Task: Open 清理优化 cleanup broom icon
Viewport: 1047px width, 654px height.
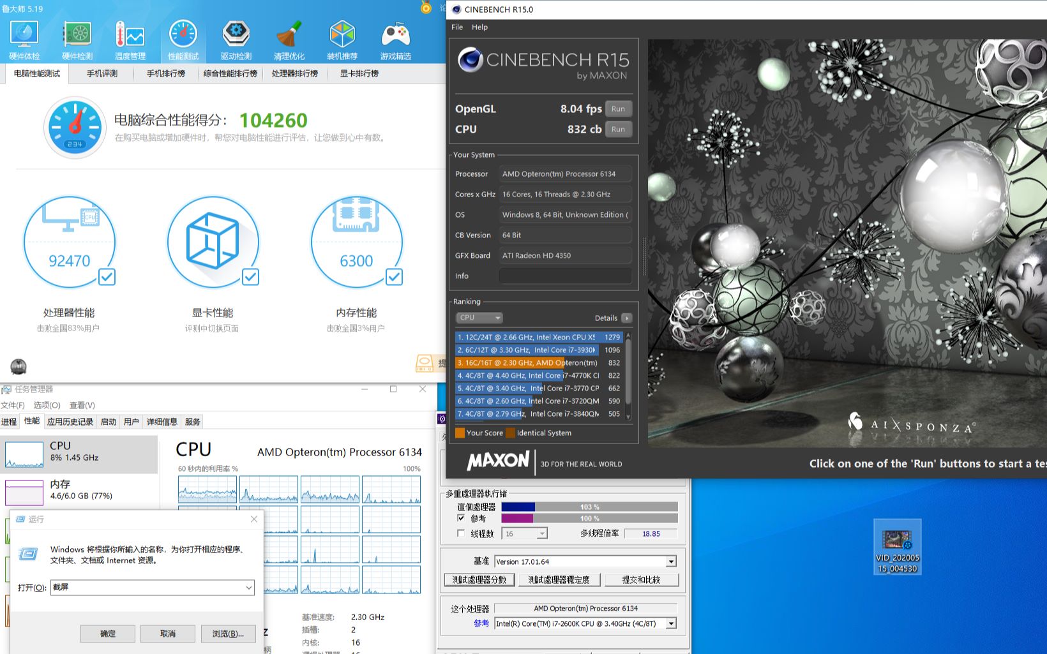Action: [289, 40]
